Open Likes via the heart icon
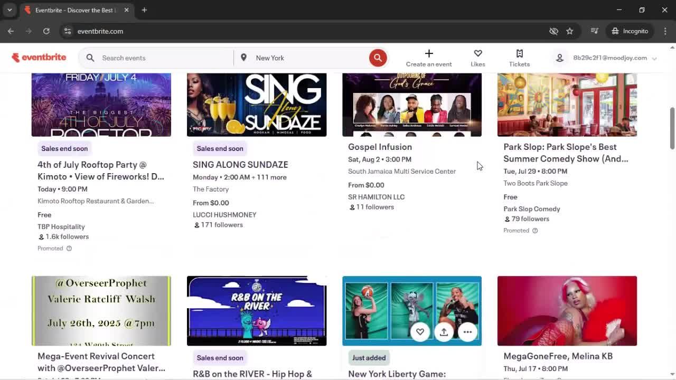Viewport: 676px width, 380px height. click(478, 53)
